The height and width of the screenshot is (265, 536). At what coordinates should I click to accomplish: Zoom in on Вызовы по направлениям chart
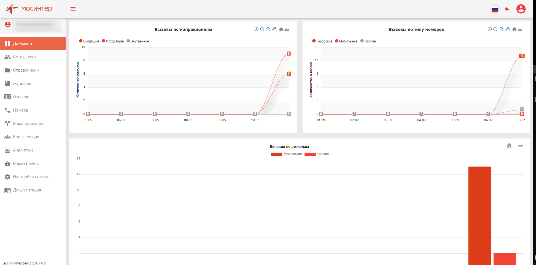click(x=256, y=29)
